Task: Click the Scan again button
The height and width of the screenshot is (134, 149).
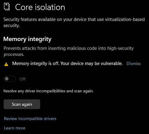Action: (22, 104)
